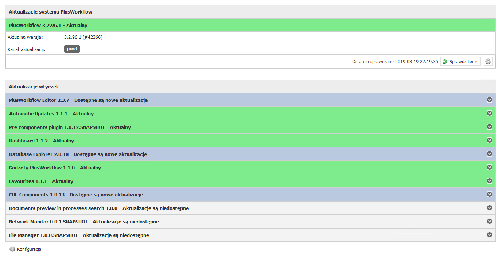
Task: Click Documents preview in processes search title
Action: (99, 208)
